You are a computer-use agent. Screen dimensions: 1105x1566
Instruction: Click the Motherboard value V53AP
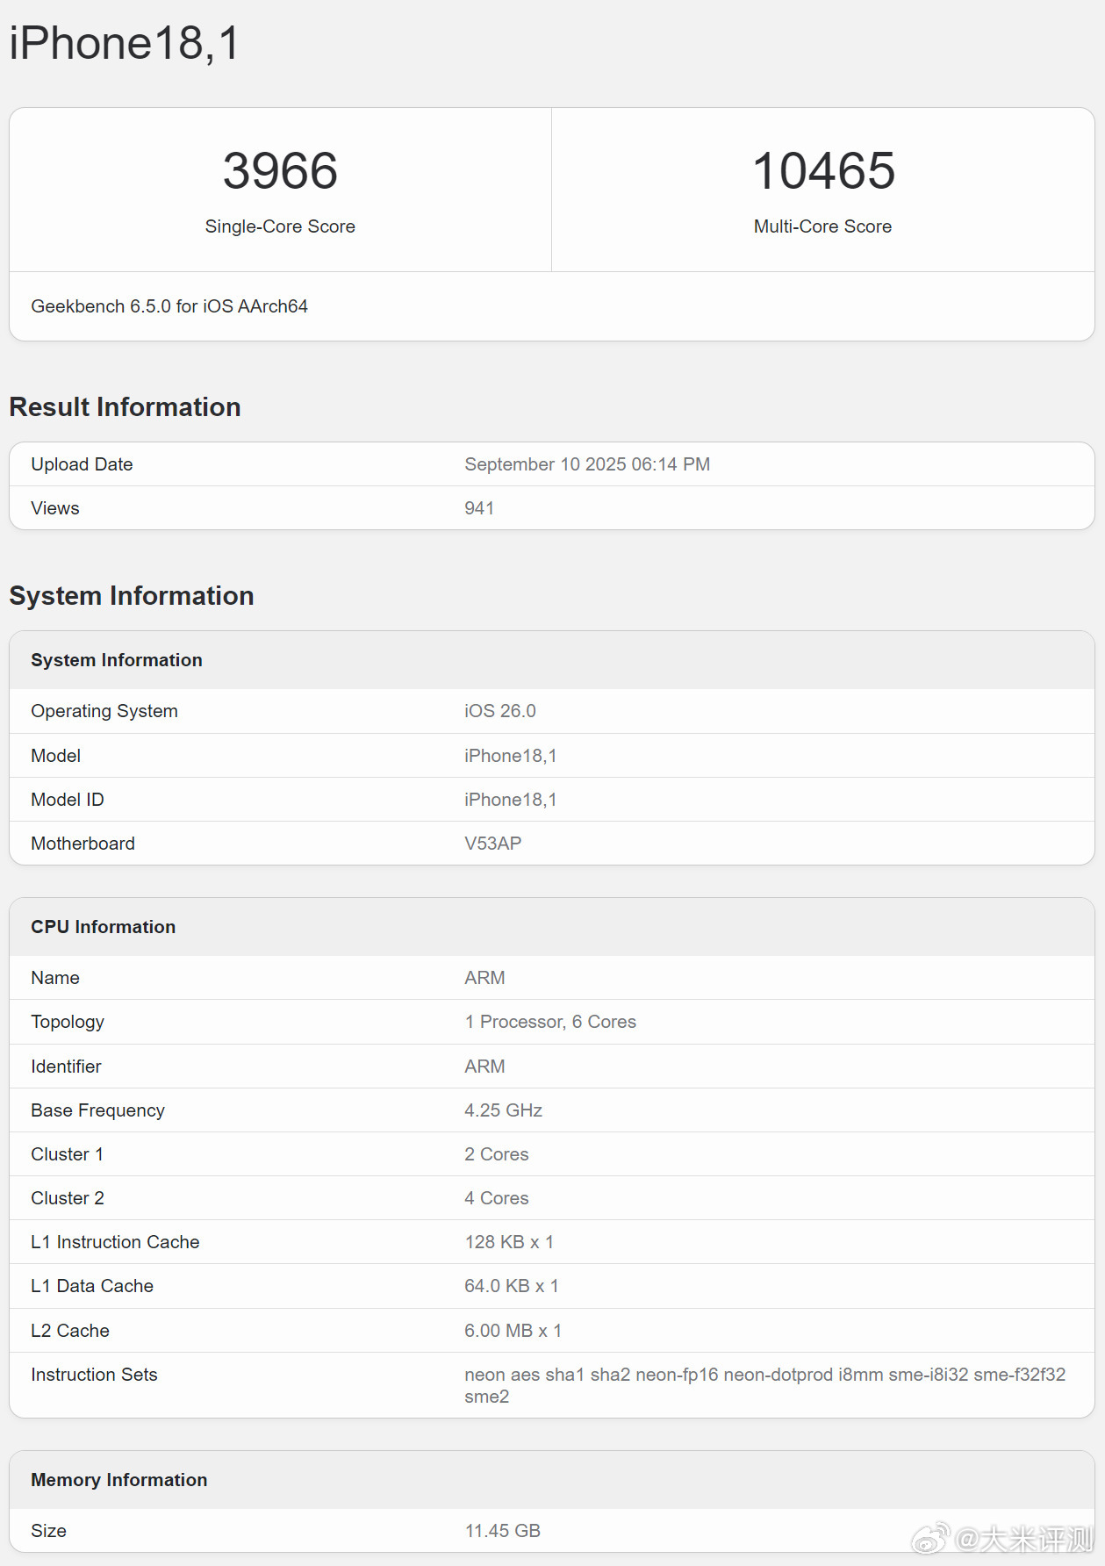[493, 844]
